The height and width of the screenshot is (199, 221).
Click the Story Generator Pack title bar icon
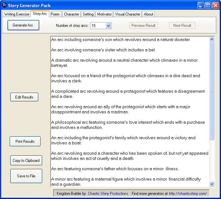(x=5, y=5)
